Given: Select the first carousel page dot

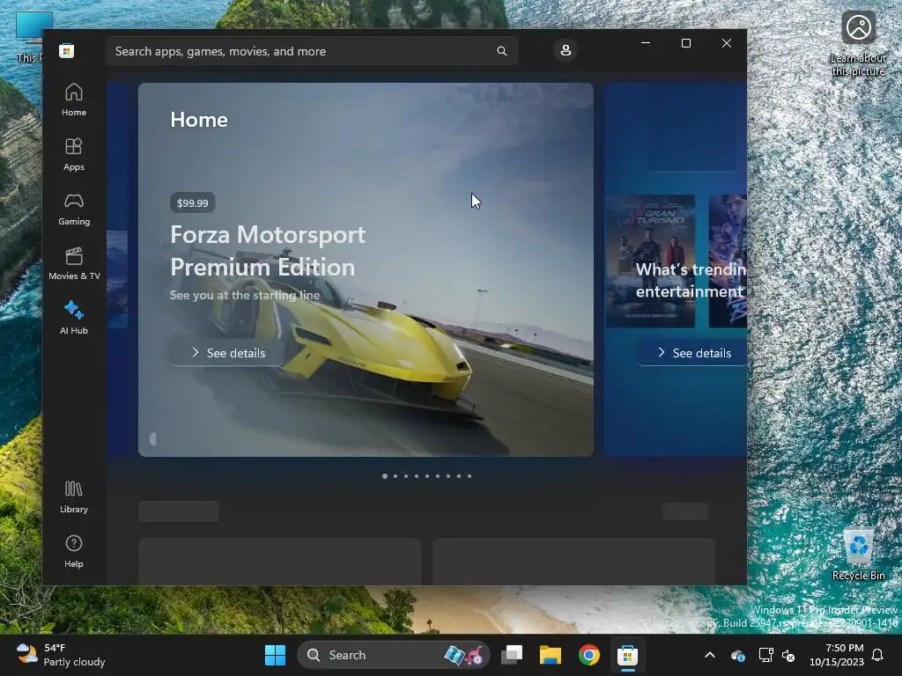Looking at the screenshot, I should [x=385, y=476].
